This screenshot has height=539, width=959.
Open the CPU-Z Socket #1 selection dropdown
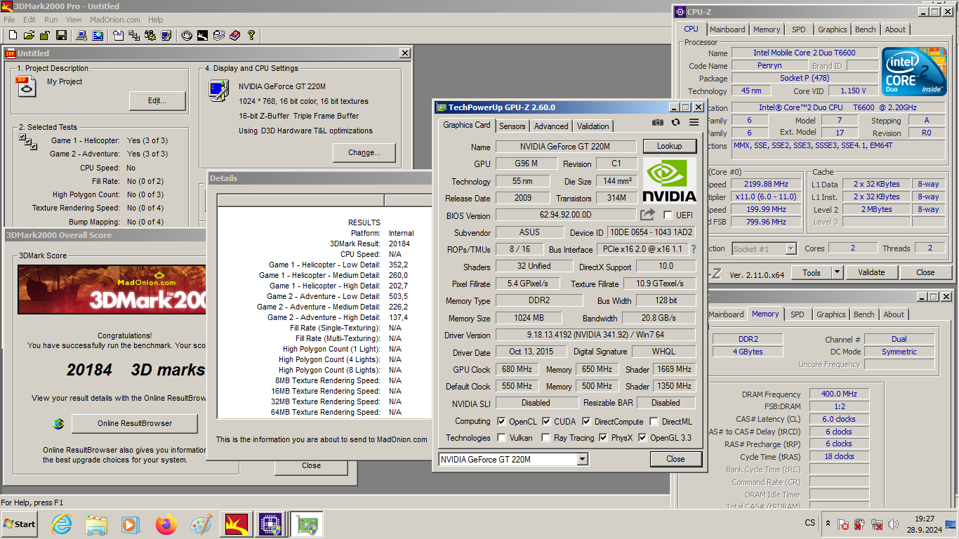point(791,248)
